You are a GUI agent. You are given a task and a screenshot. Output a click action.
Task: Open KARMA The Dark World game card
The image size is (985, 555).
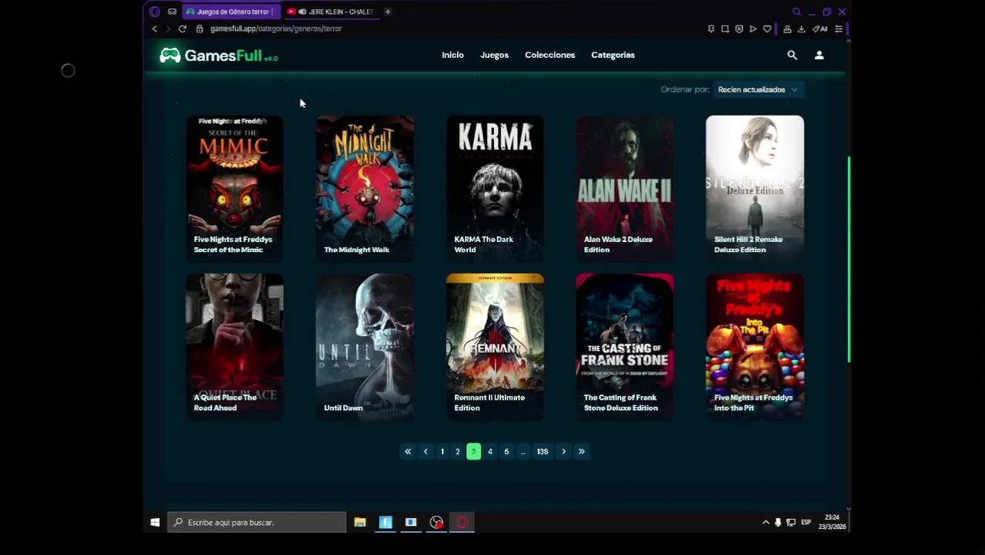point(495,187)
